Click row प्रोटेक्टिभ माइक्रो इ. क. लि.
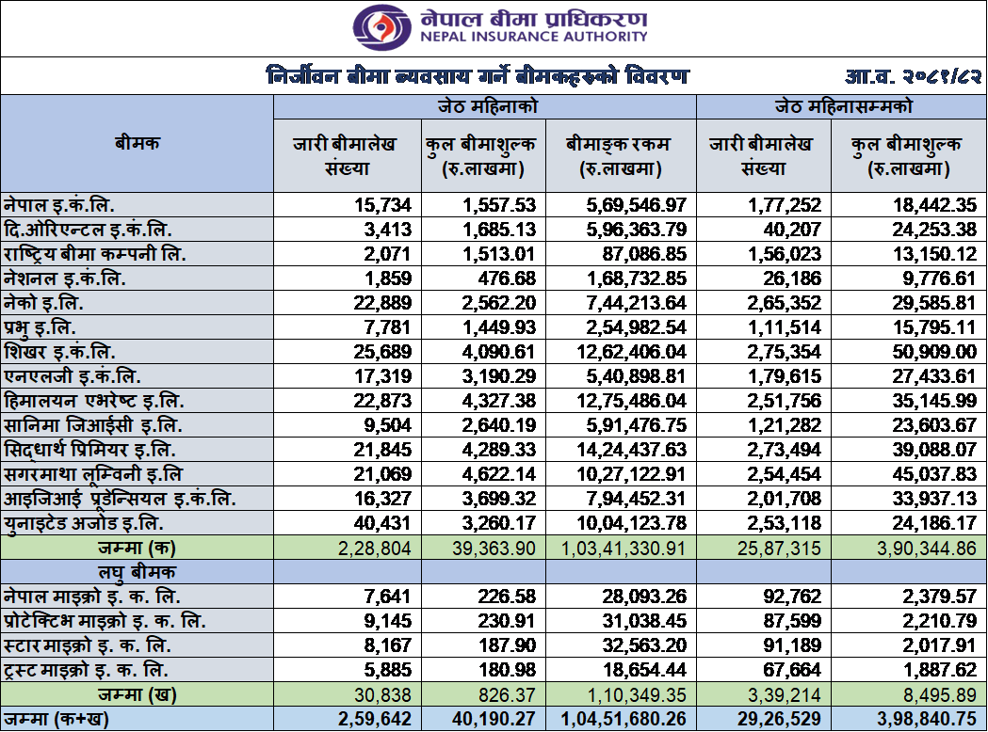The height and width of the screenshot is (732, 988). [494, 621]
